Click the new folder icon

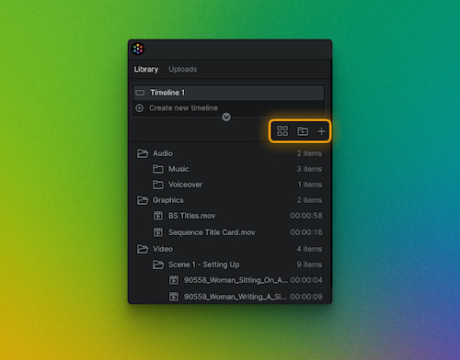tap(303, 131)
